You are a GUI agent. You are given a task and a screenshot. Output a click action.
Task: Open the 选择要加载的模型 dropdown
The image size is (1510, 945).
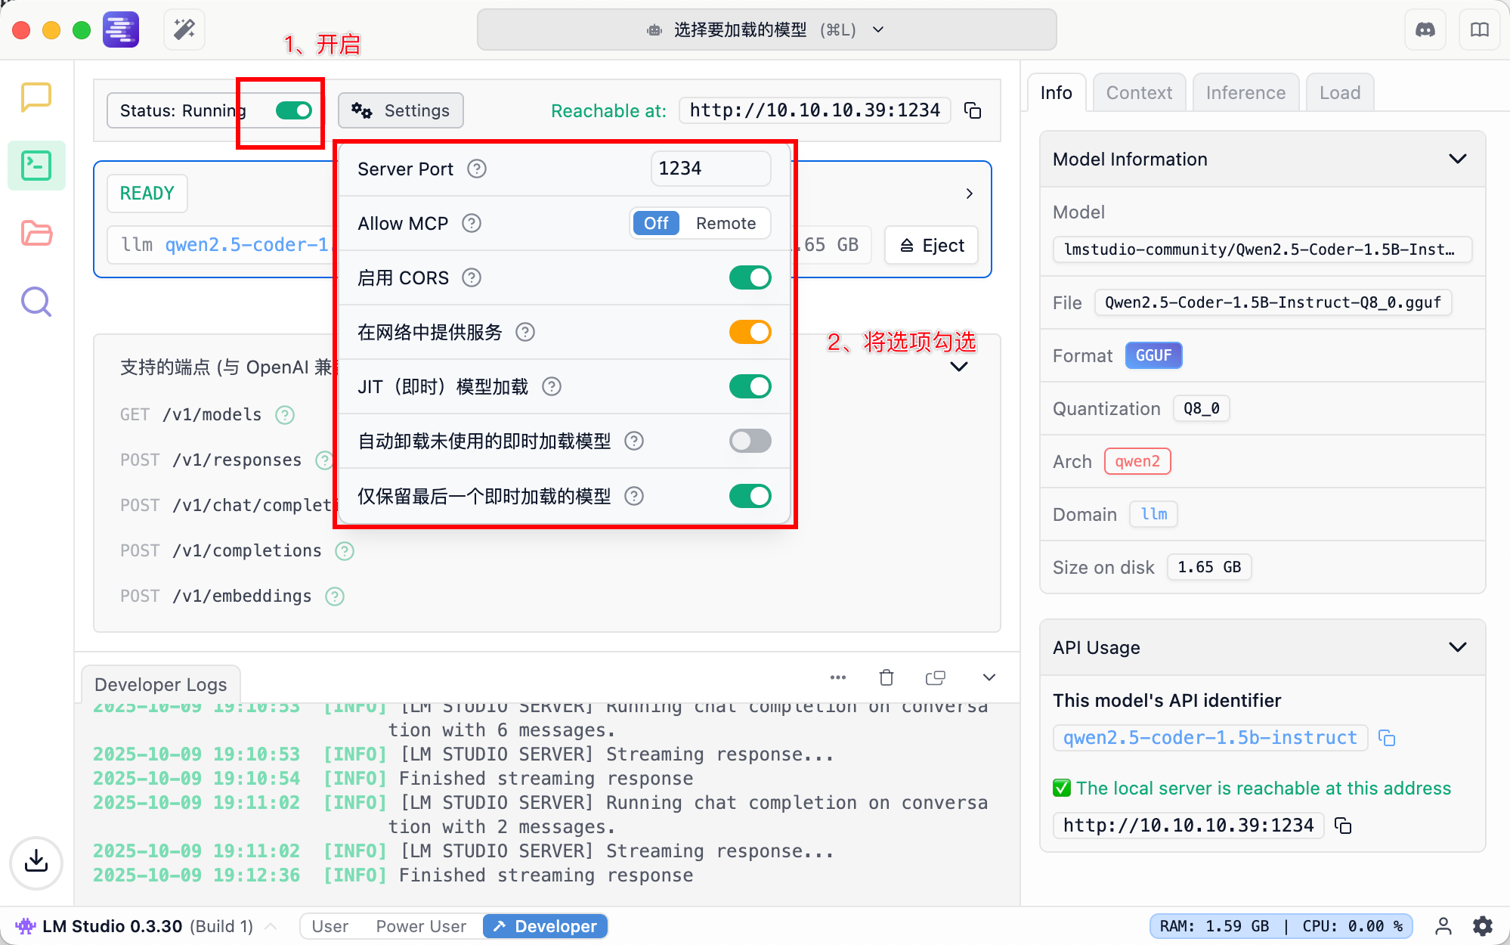pyautogui.click(x=766, y=30)
